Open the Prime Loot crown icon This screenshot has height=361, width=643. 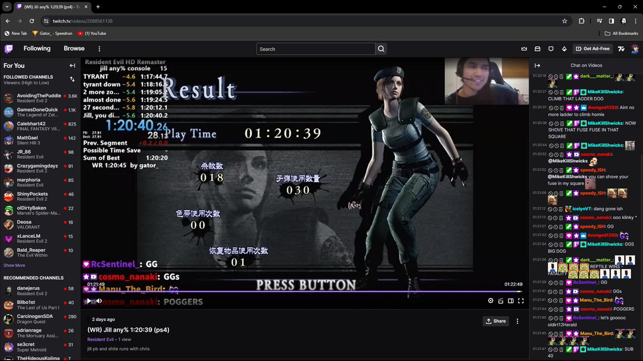(x=524, y=49)
